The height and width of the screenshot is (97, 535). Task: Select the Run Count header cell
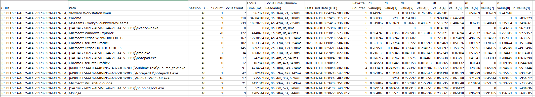click(215, 5)
